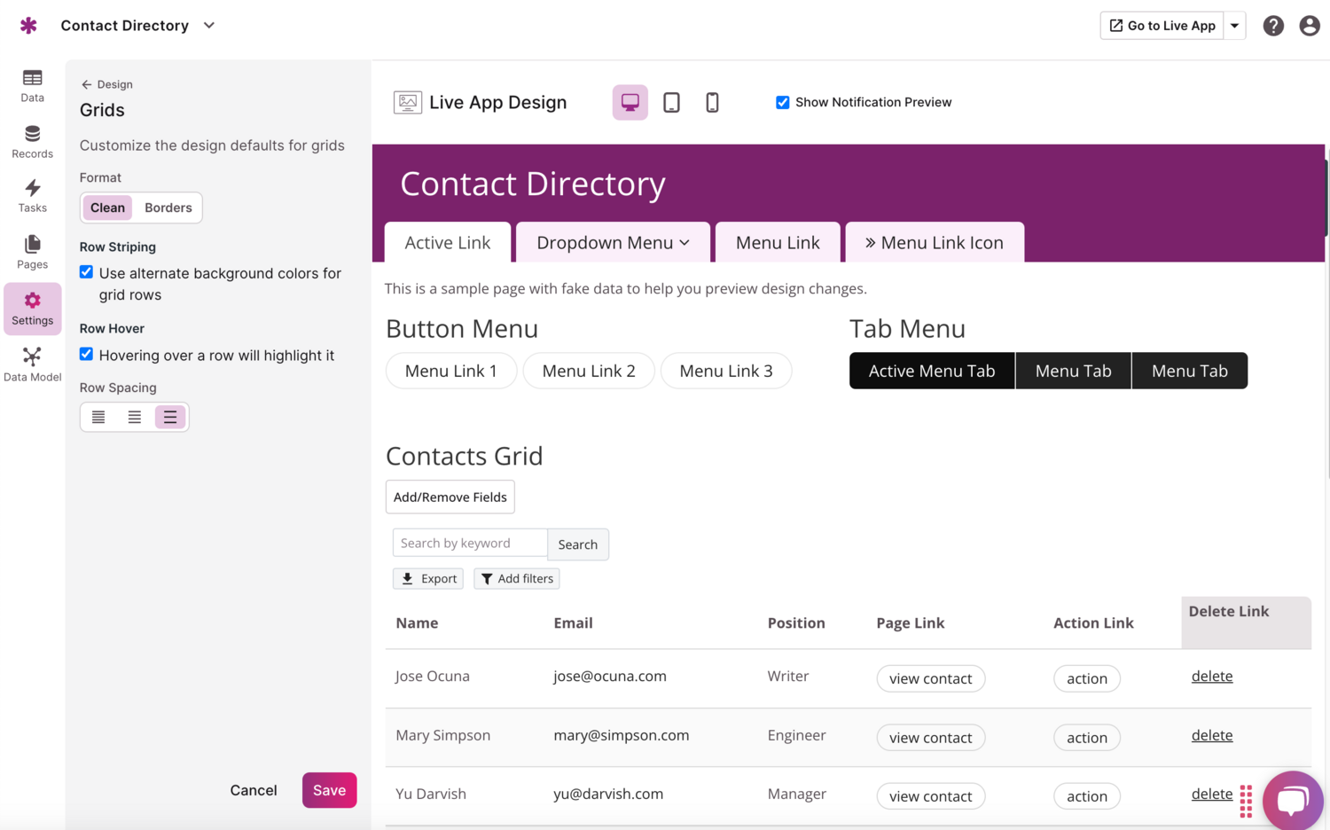Disable alternate background colors for rows

[86, 272]
